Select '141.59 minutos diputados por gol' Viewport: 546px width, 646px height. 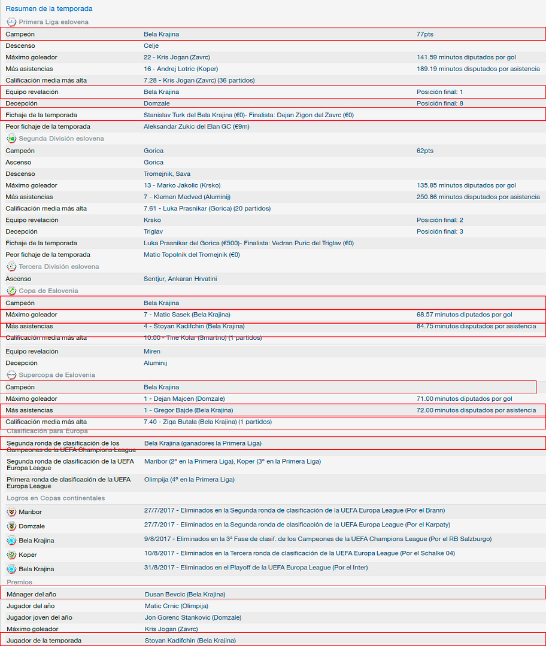tap(466, 57)
